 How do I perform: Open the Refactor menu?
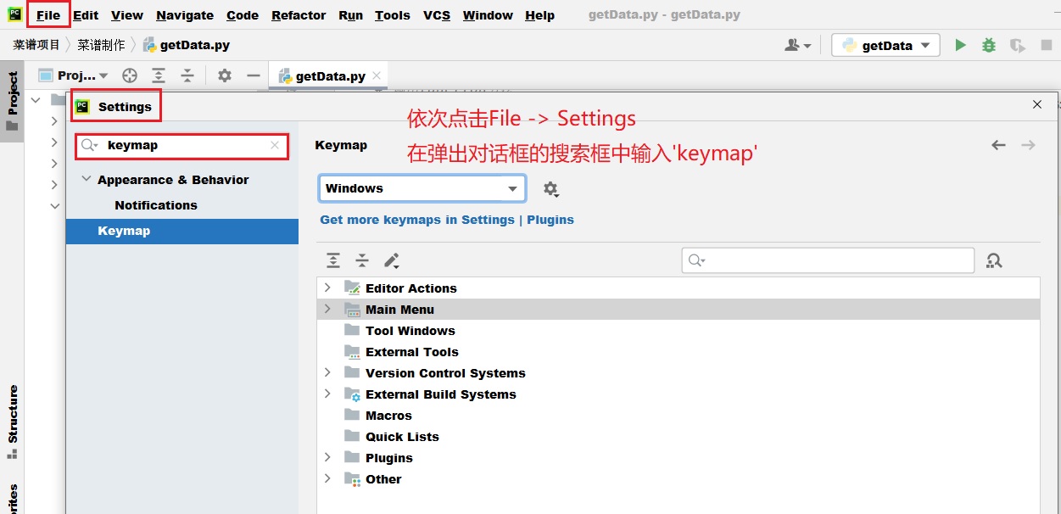299,15
